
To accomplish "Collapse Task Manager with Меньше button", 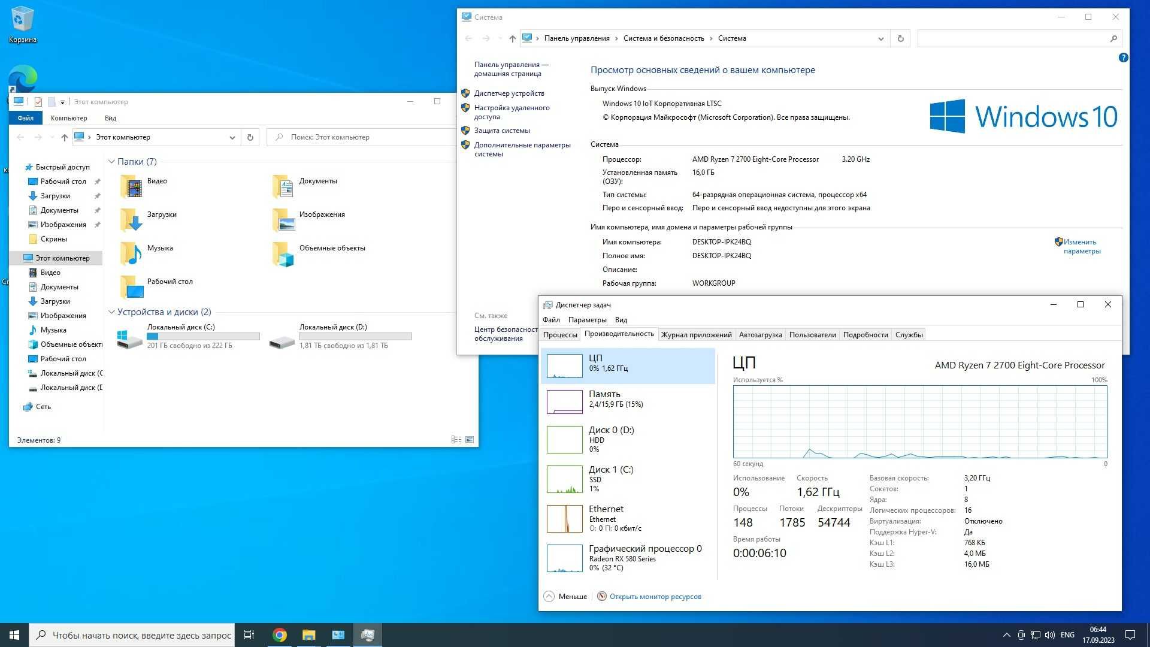I will (x=565, y=597).
